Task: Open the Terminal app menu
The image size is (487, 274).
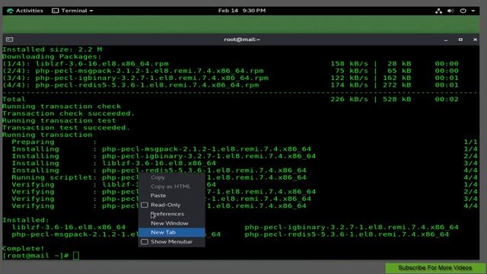Action: (x=72, y=11)
